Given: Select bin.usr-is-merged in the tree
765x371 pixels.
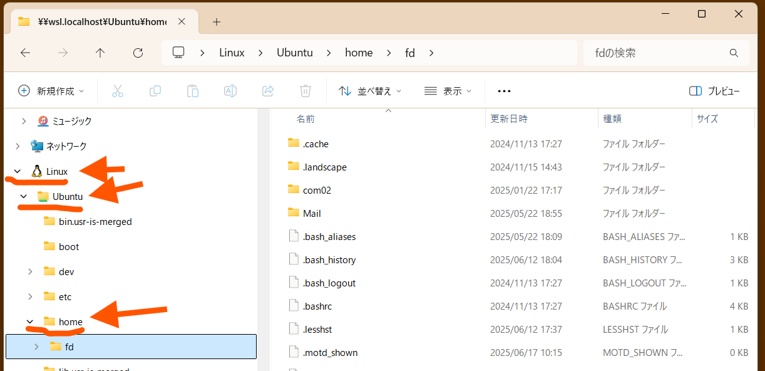Looking at the screenshot, I should point(95,221).
